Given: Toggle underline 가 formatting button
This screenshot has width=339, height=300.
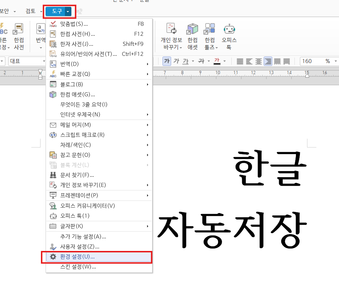Looking at the screenshot, I should pyautogui.click(x=185, y=61).
